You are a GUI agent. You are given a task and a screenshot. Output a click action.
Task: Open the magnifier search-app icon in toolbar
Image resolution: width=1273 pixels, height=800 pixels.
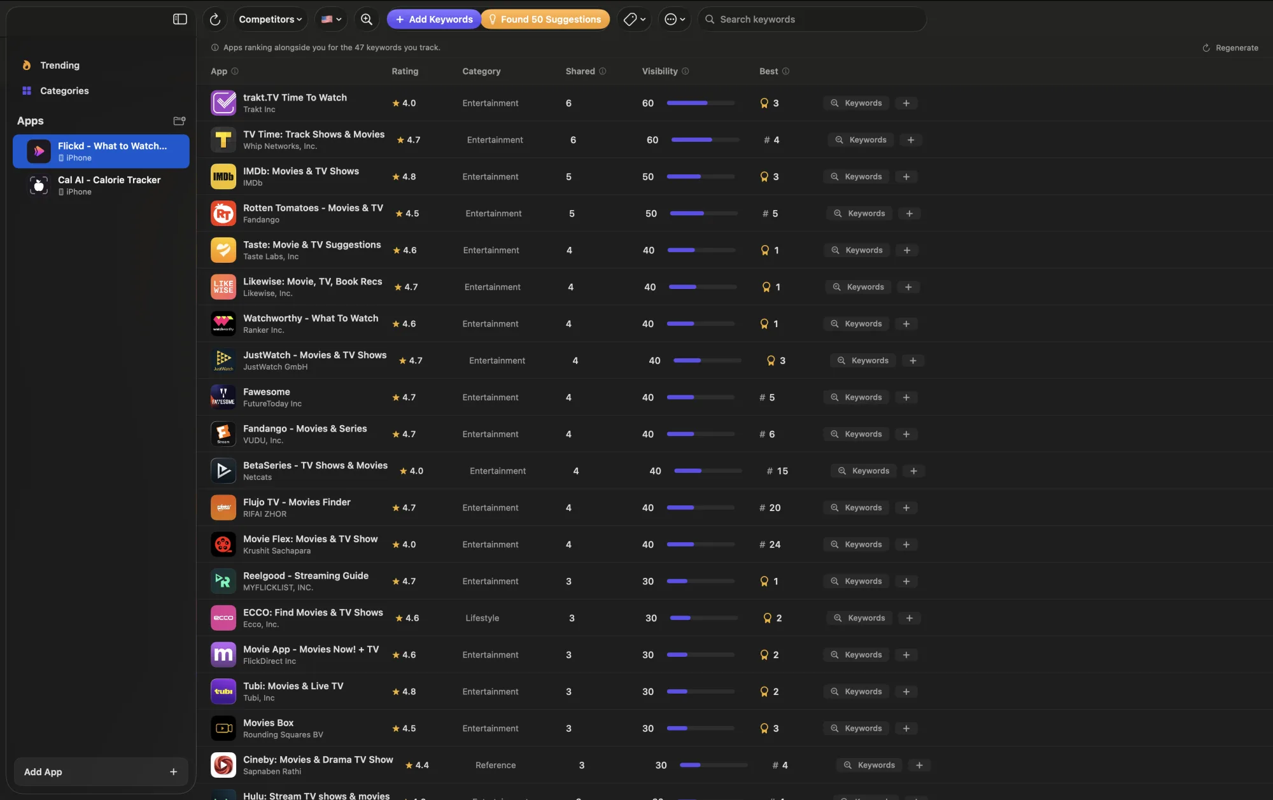pyautogui.click(x=367, y=19)
